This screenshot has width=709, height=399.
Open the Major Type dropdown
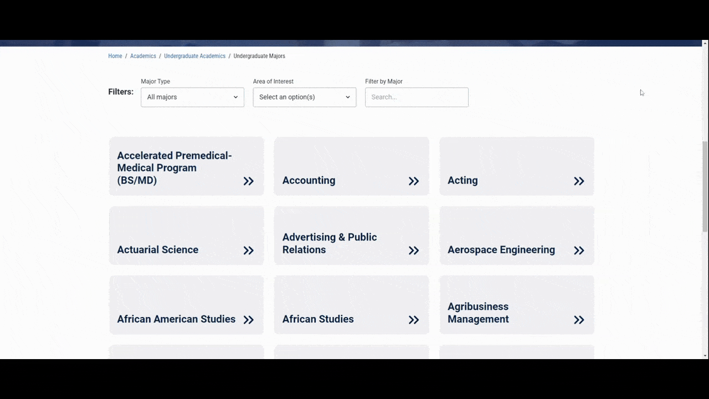[x=192, y=97]
